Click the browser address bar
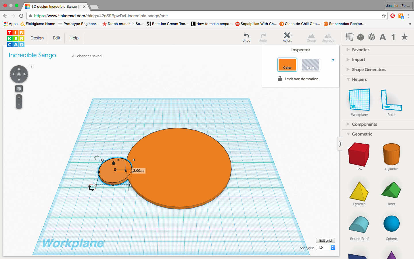 click(207, 16)
